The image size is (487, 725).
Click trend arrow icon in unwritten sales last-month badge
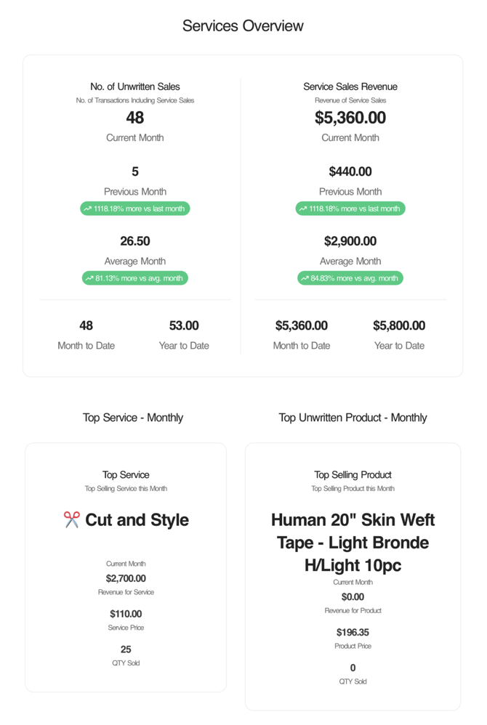pos(88,209)
